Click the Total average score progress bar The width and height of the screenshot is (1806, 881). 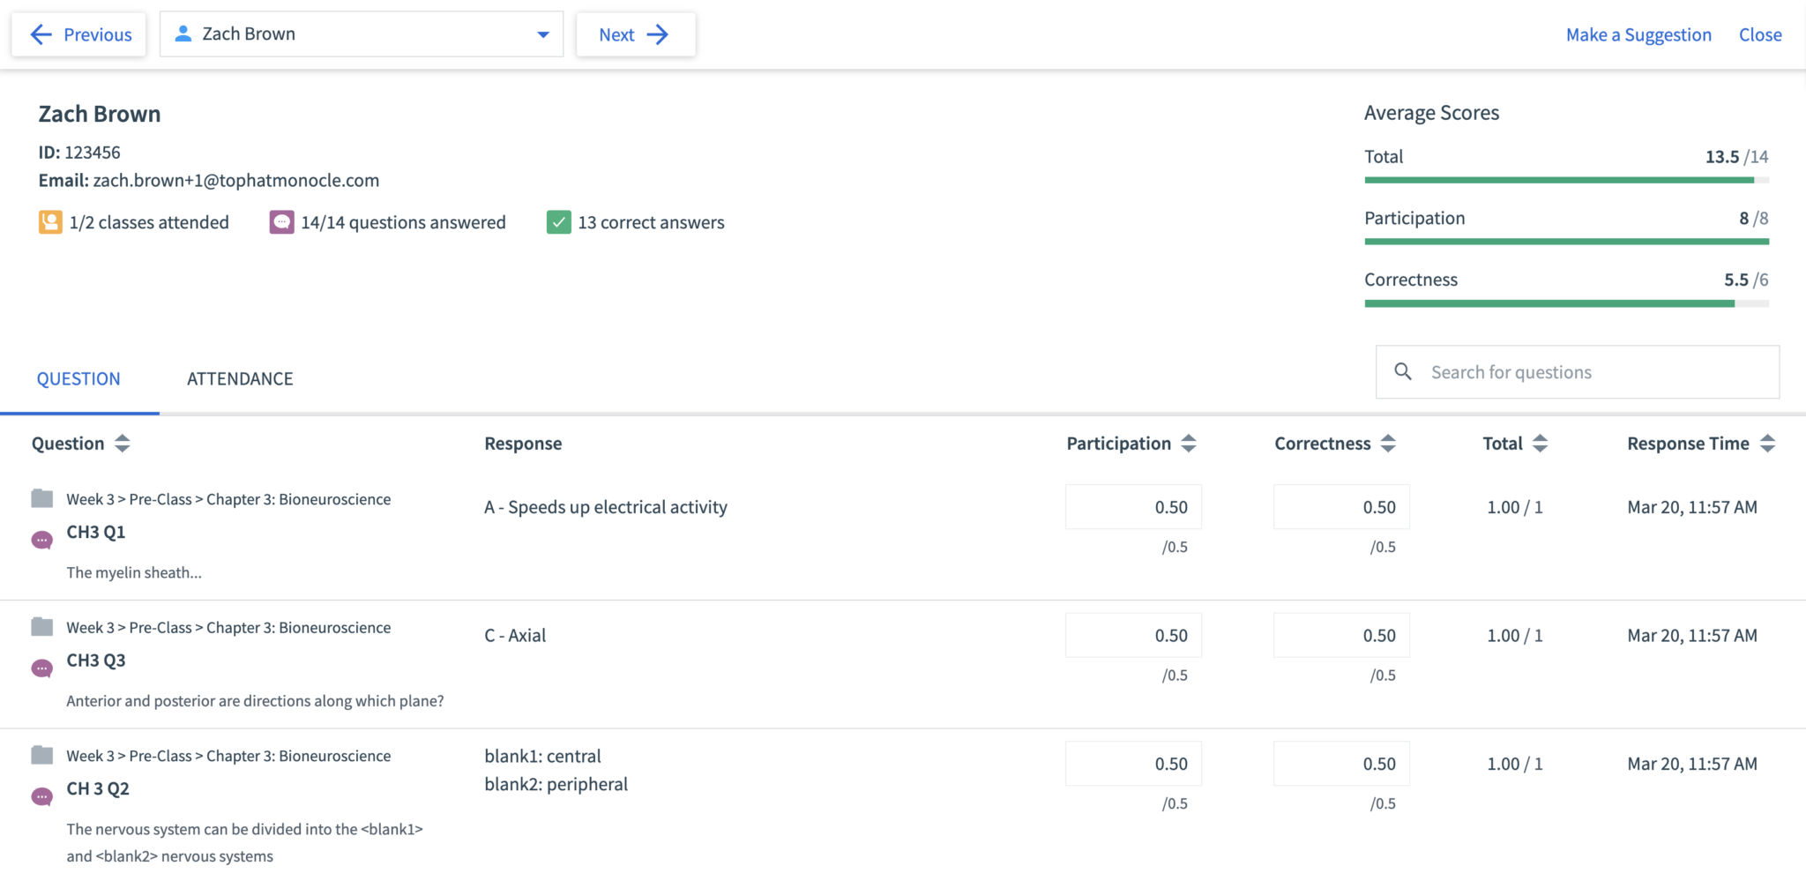[x=1566, y=180]
